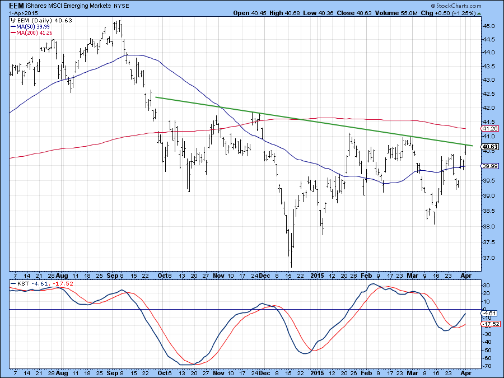Click the Dec label on upper date axis
Viewport: 504px width, 378px height.
pos(264,276)
